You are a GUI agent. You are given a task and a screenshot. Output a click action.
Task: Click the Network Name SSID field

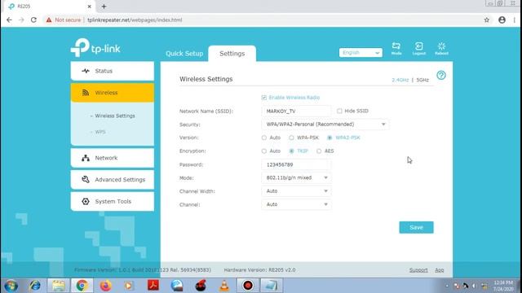296,111
